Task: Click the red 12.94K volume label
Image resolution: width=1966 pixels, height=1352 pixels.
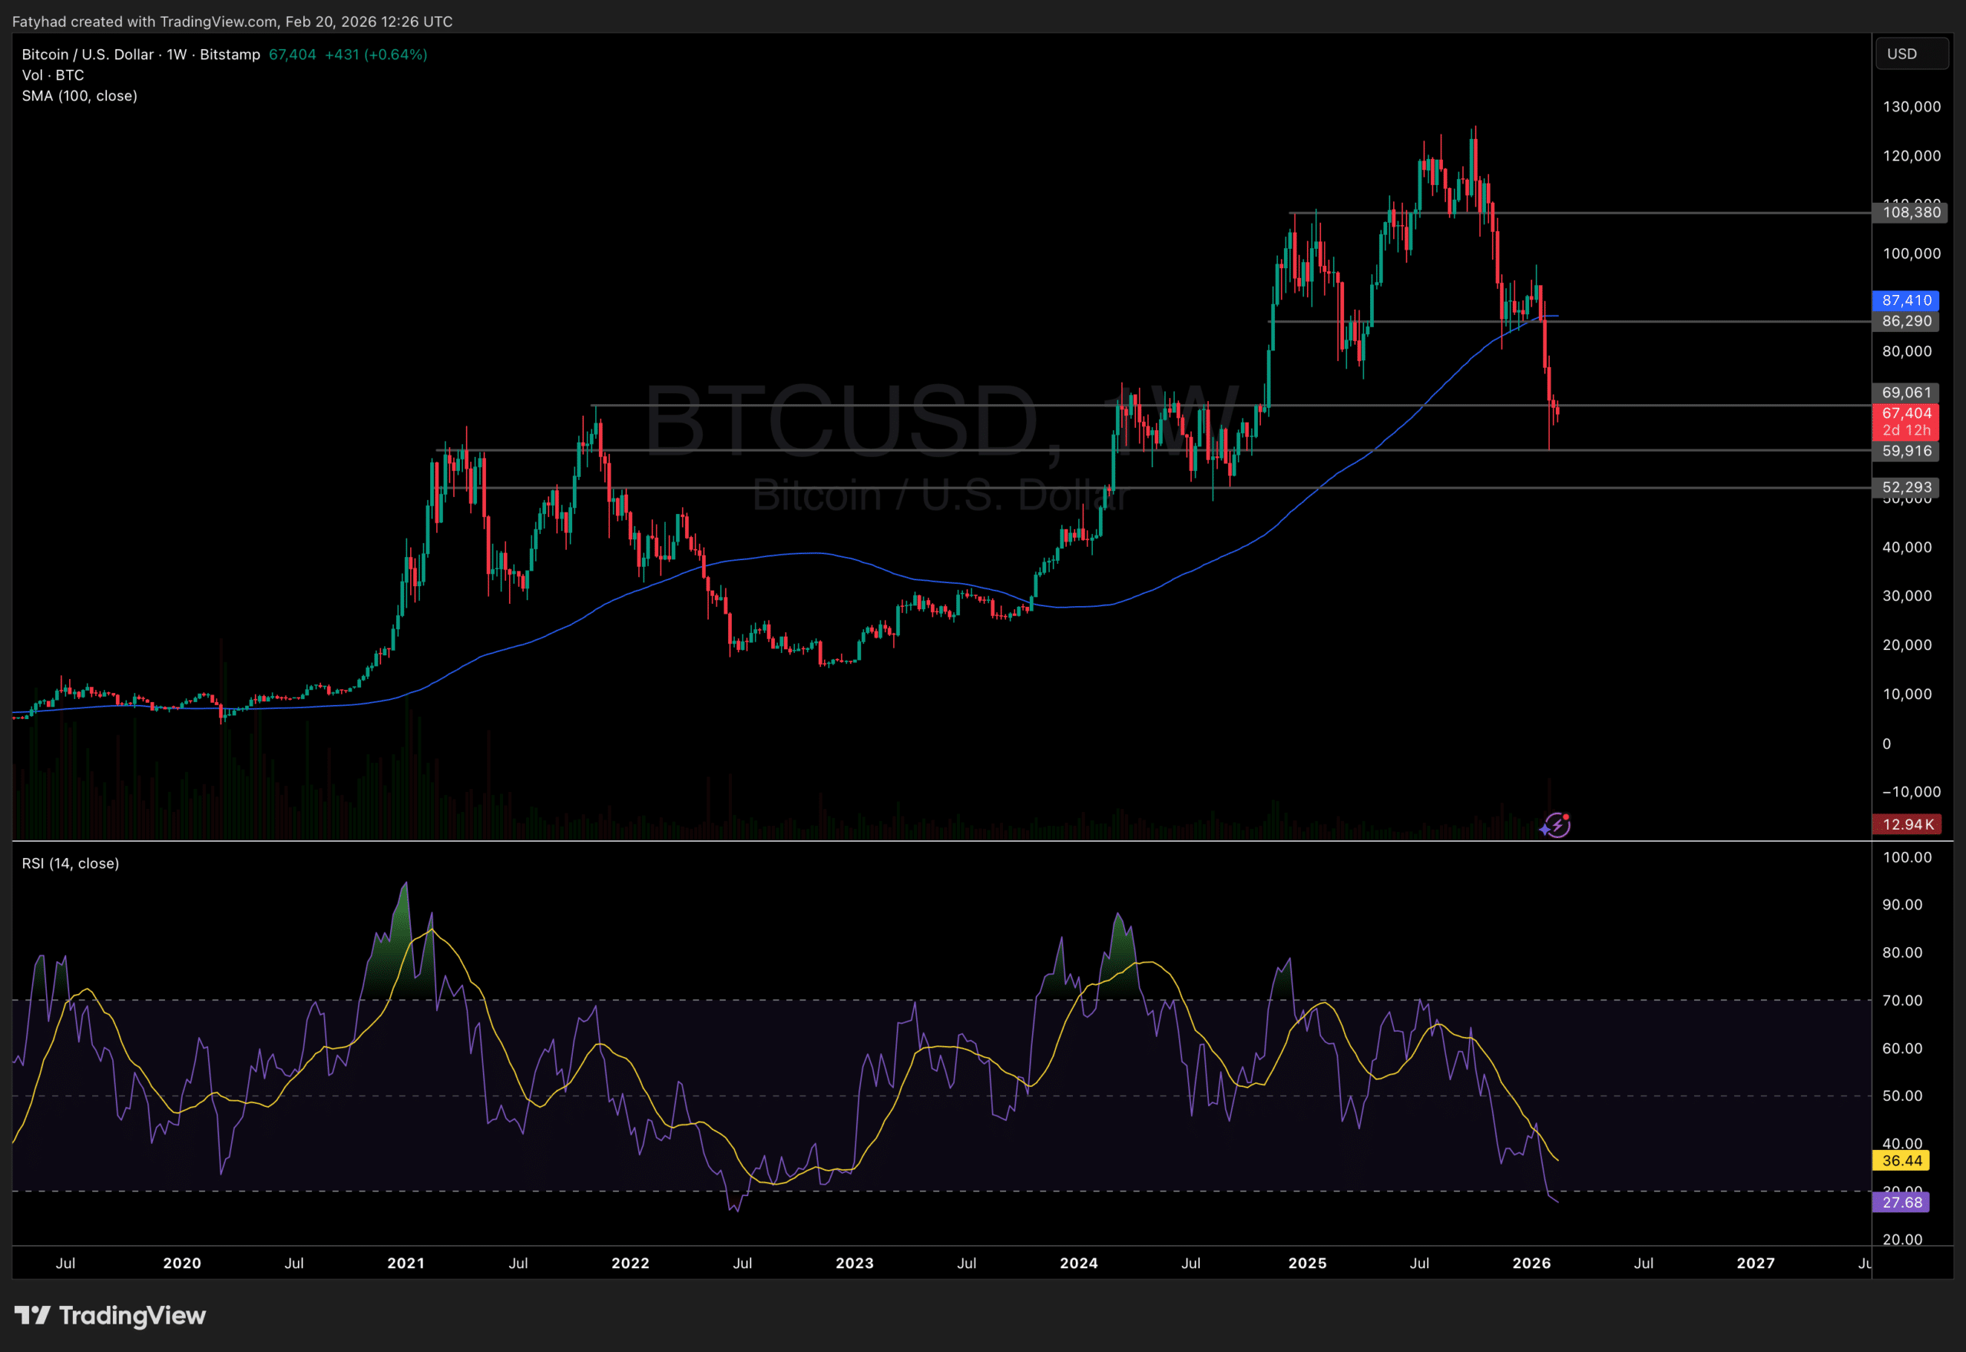Action: pyautogui.click(x=1908, y=823)
